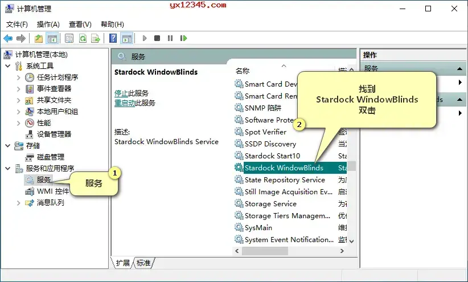Expand the 事件查看器 node
Image resolution: width=468 pixels, height=282 pixels.
(x=19, y=89)
